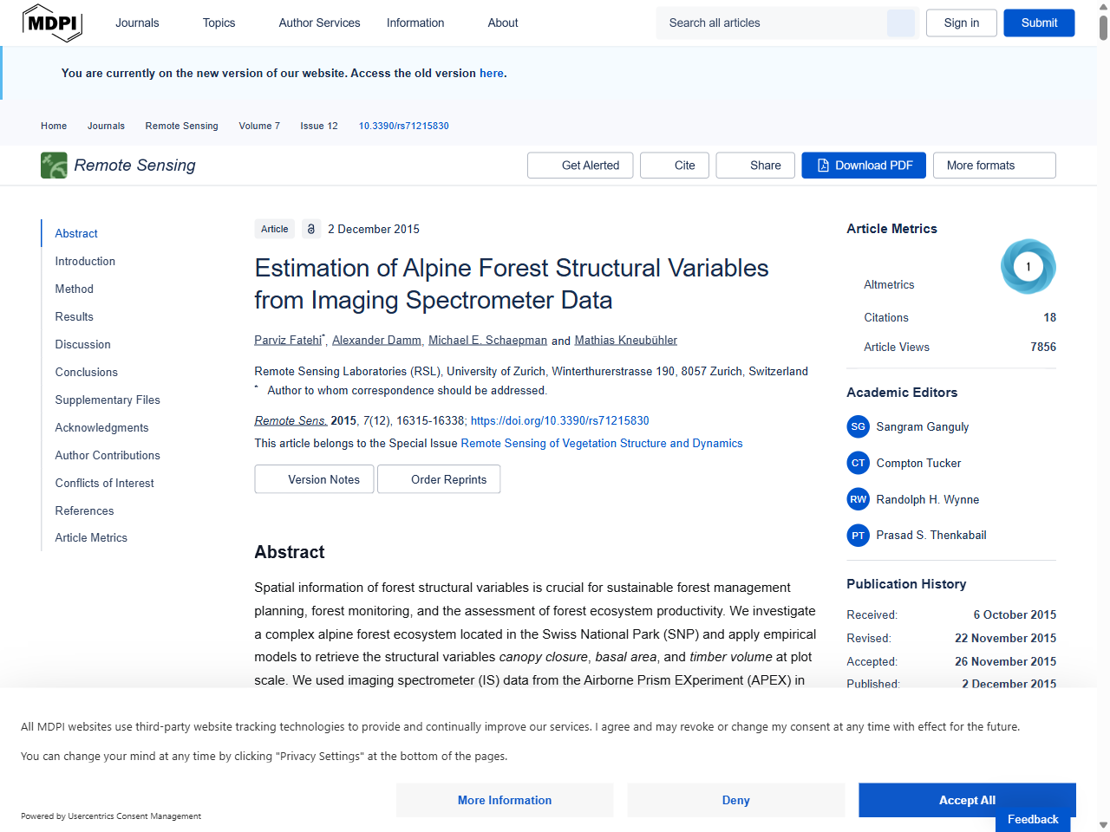Open the Author Services menu
This screenshot has height=832, width=1110.
(x=319, y=23)
